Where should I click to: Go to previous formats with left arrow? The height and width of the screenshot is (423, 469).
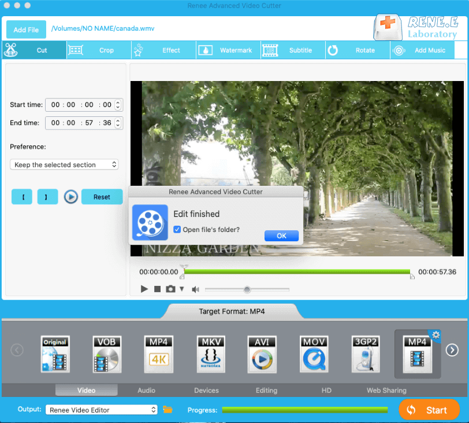[17, 350]
